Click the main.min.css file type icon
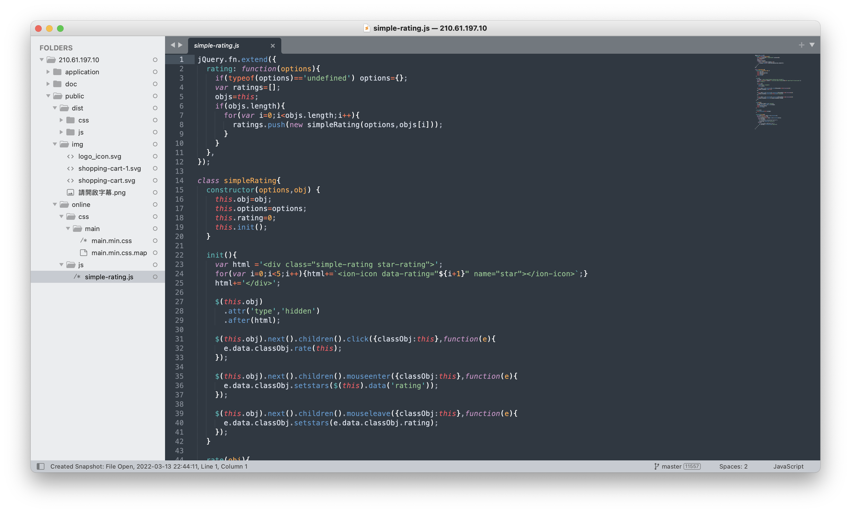The width and height of the screenshot is (851, 513). [x=84, y=241]
